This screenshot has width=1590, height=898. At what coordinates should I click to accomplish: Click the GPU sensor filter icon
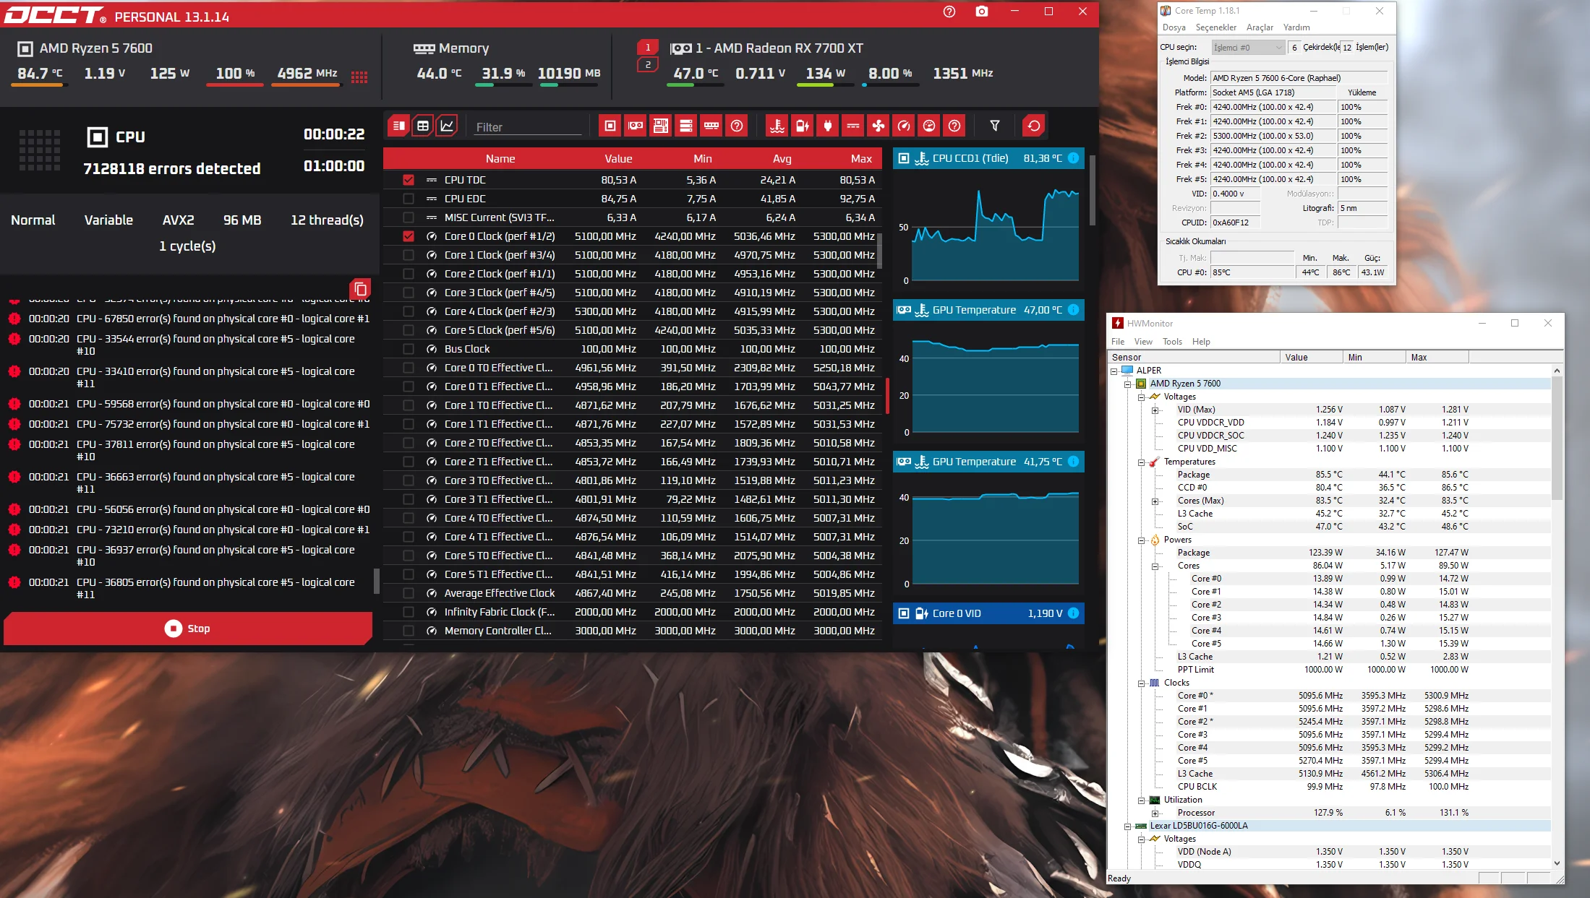pos(636,126)
